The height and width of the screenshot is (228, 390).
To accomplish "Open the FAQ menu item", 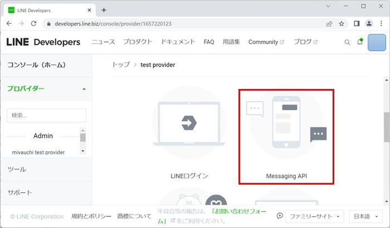I will click(209, 42).
